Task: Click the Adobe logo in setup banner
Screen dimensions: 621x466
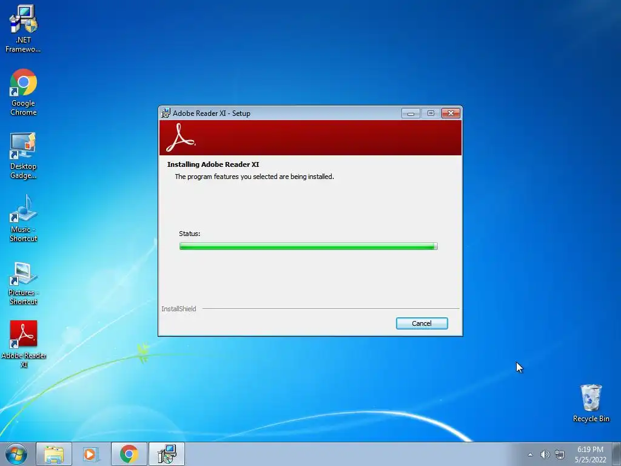Action: (x=181, y=138)
